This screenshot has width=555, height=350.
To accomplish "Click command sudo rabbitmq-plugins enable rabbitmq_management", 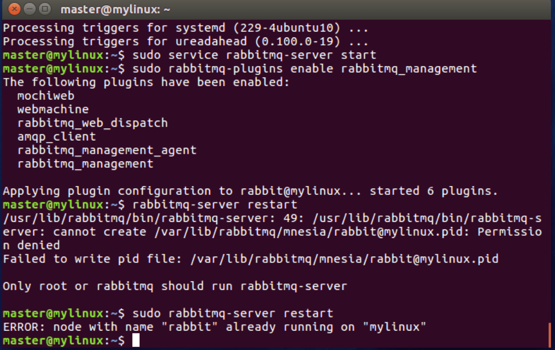I will point(305,69).
